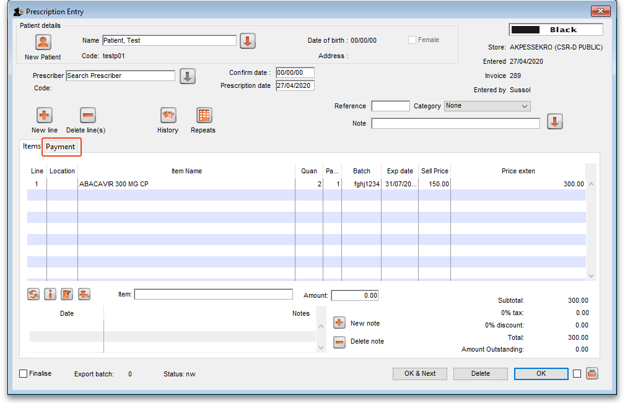Add a New note with plus icon
Screen dimensions: 625x403
coord(339,323)
